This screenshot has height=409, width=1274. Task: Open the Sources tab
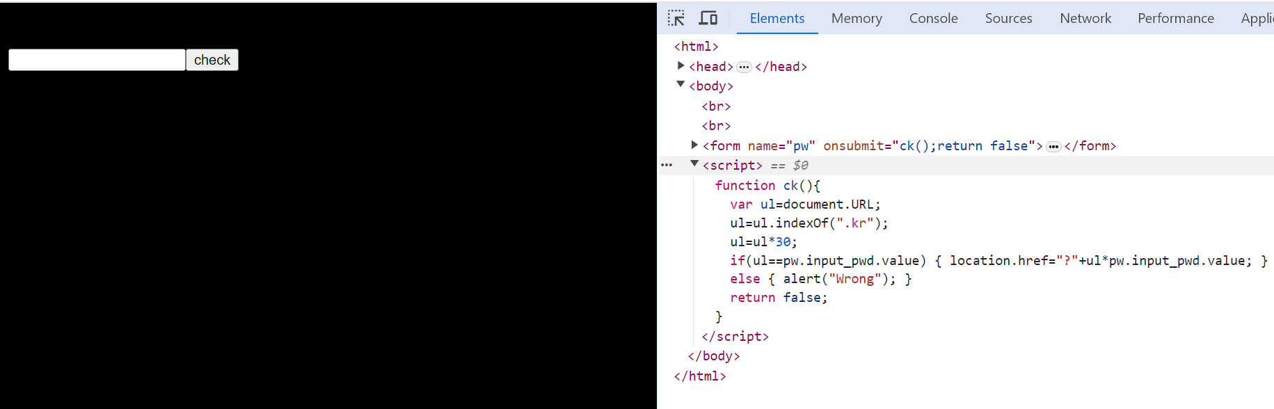point(1008,18)
